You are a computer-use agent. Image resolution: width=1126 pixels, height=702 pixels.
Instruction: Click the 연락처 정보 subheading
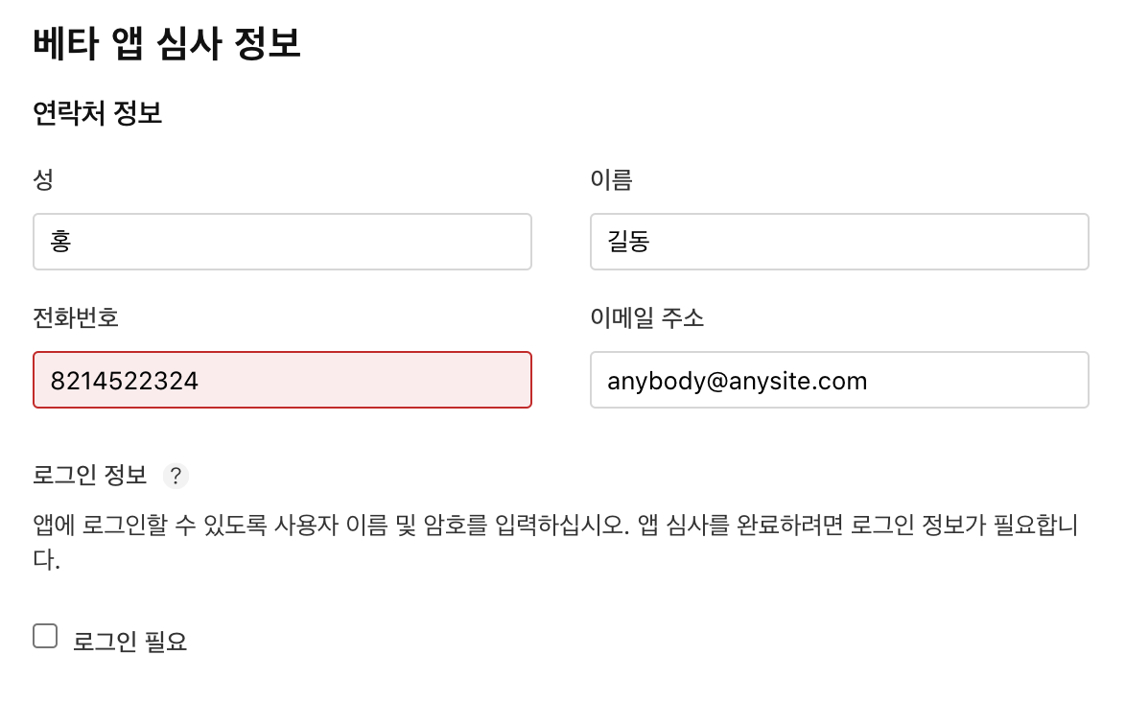coord(97,114)
